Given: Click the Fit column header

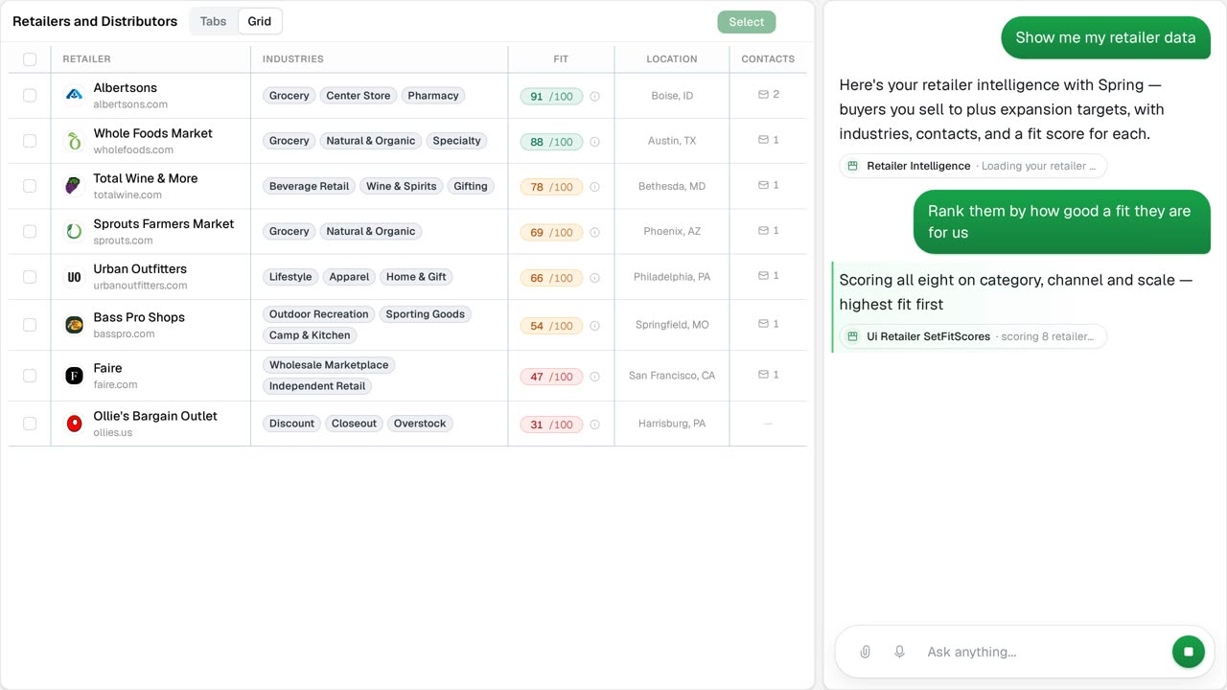Looking at the screenshot, I should pos(561,59).
